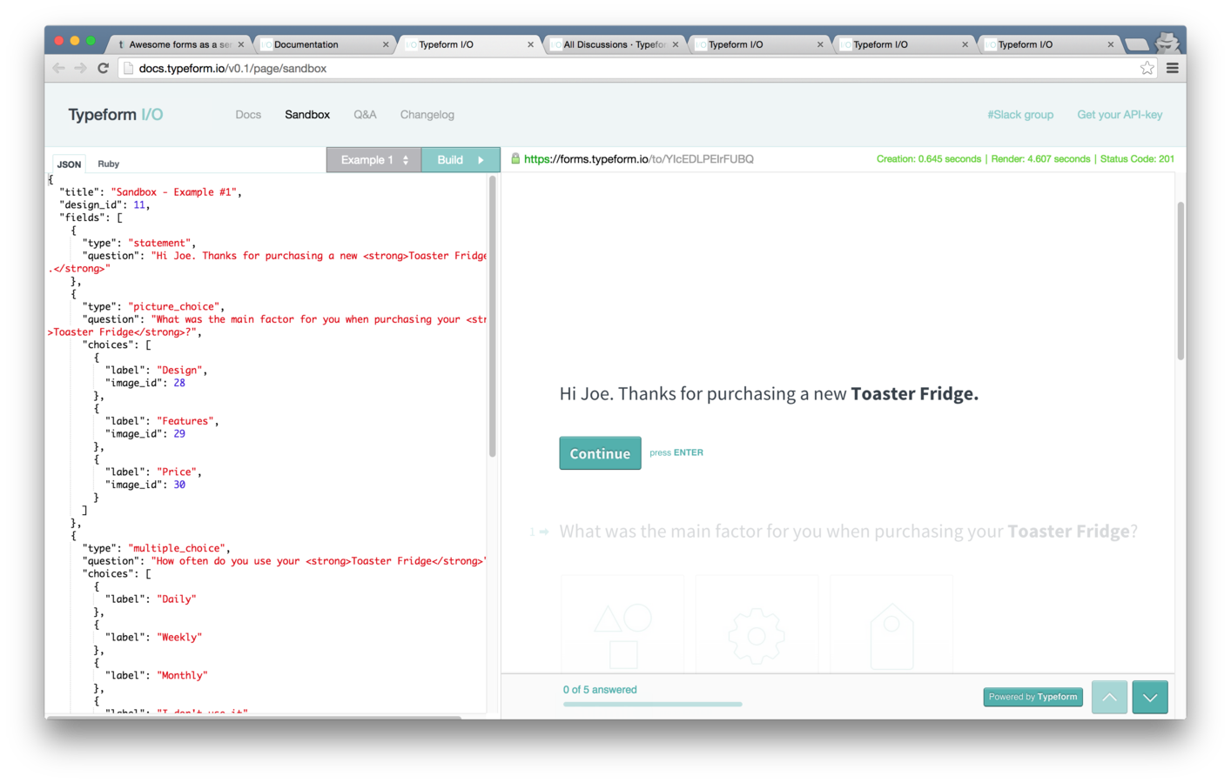
Task: Click the browser forward arrow
Action: click(x=80, y=68)
